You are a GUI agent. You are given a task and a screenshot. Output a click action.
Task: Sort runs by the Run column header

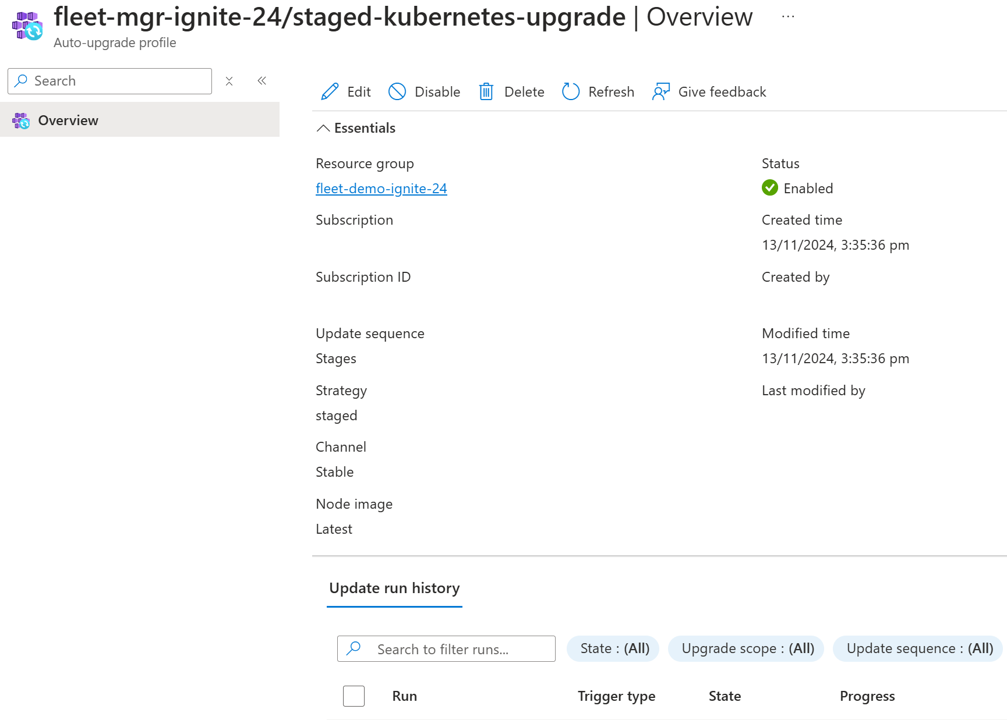405,696
